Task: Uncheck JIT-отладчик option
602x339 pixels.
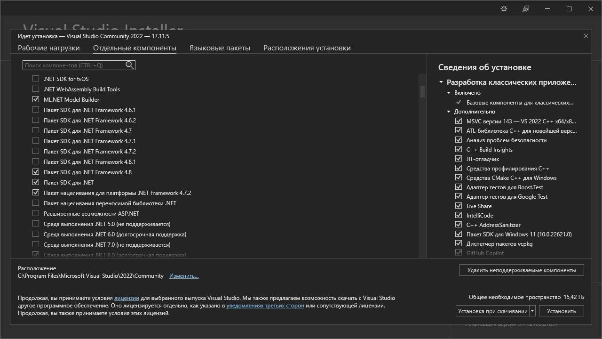Action: 459,159
